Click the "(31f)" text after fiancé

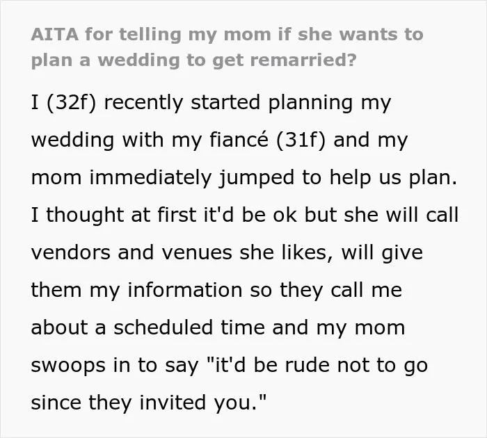coord(301,140)
